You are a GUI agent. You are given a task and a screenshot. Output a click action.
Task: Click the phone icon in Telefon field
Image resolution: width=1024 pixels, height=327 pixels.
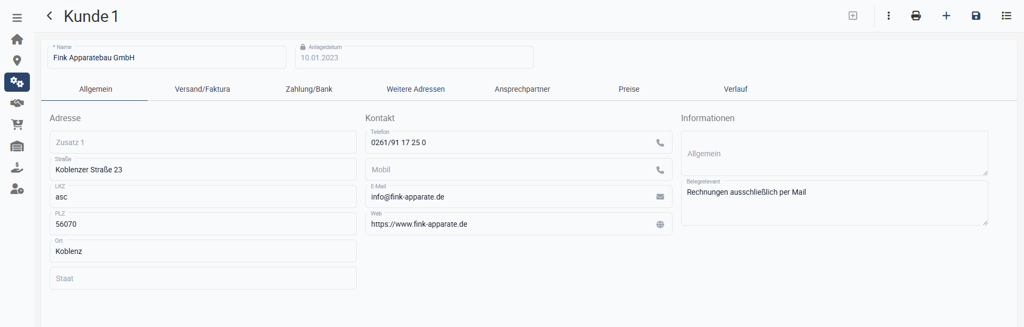pyautogui.click(x=660, y=143)
